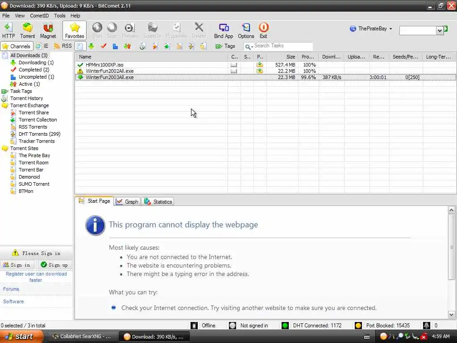Open the Forums link
The height and width of the screenshot is (343, 457).
[11, 289]
